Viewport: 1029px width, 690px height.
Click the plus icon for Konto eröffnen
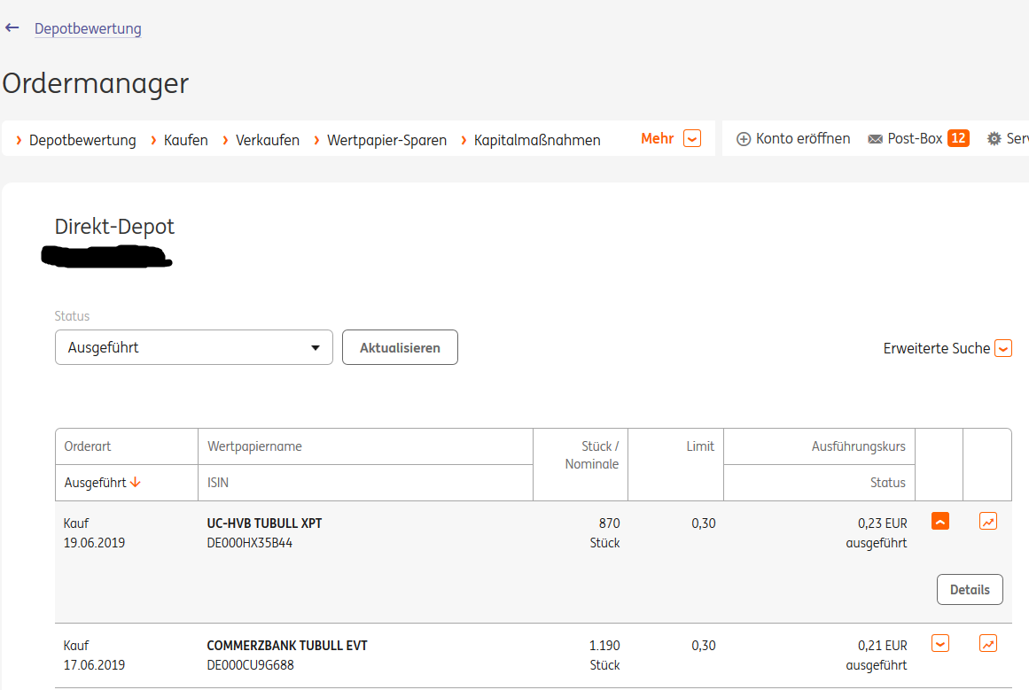point(744,139)
